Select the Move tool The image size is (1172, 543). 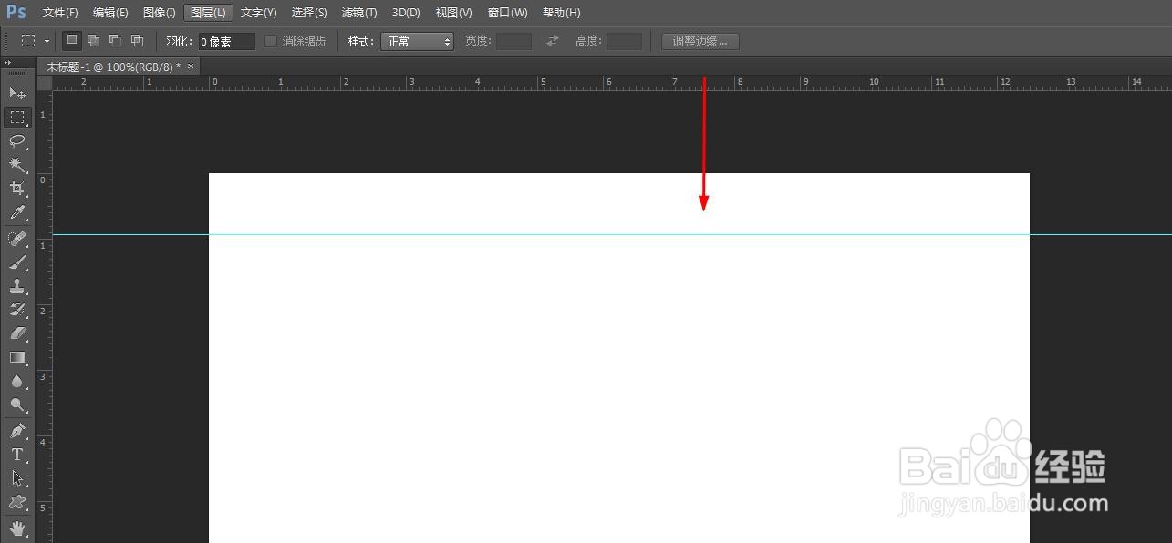click(17, 93)
